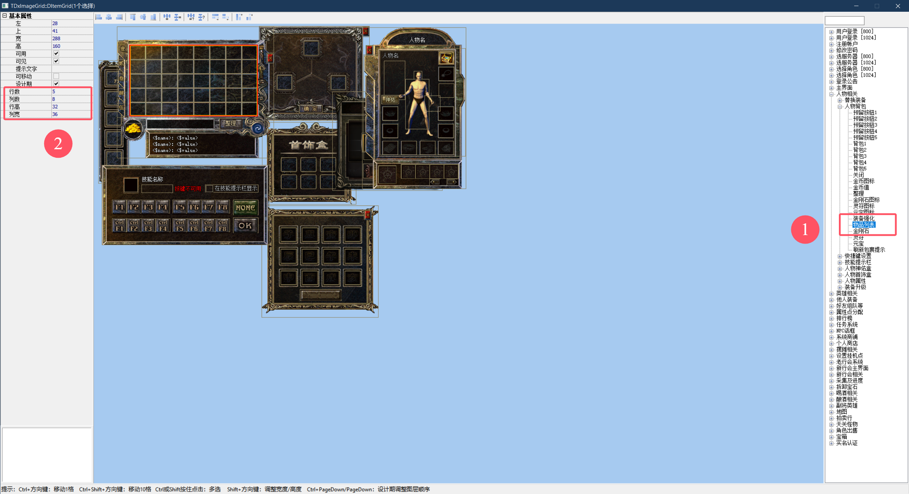The height and width of the screenshot is (494, 909).
Task: Click the 整理 button in bag window
Action: click(x=231, y=123)
